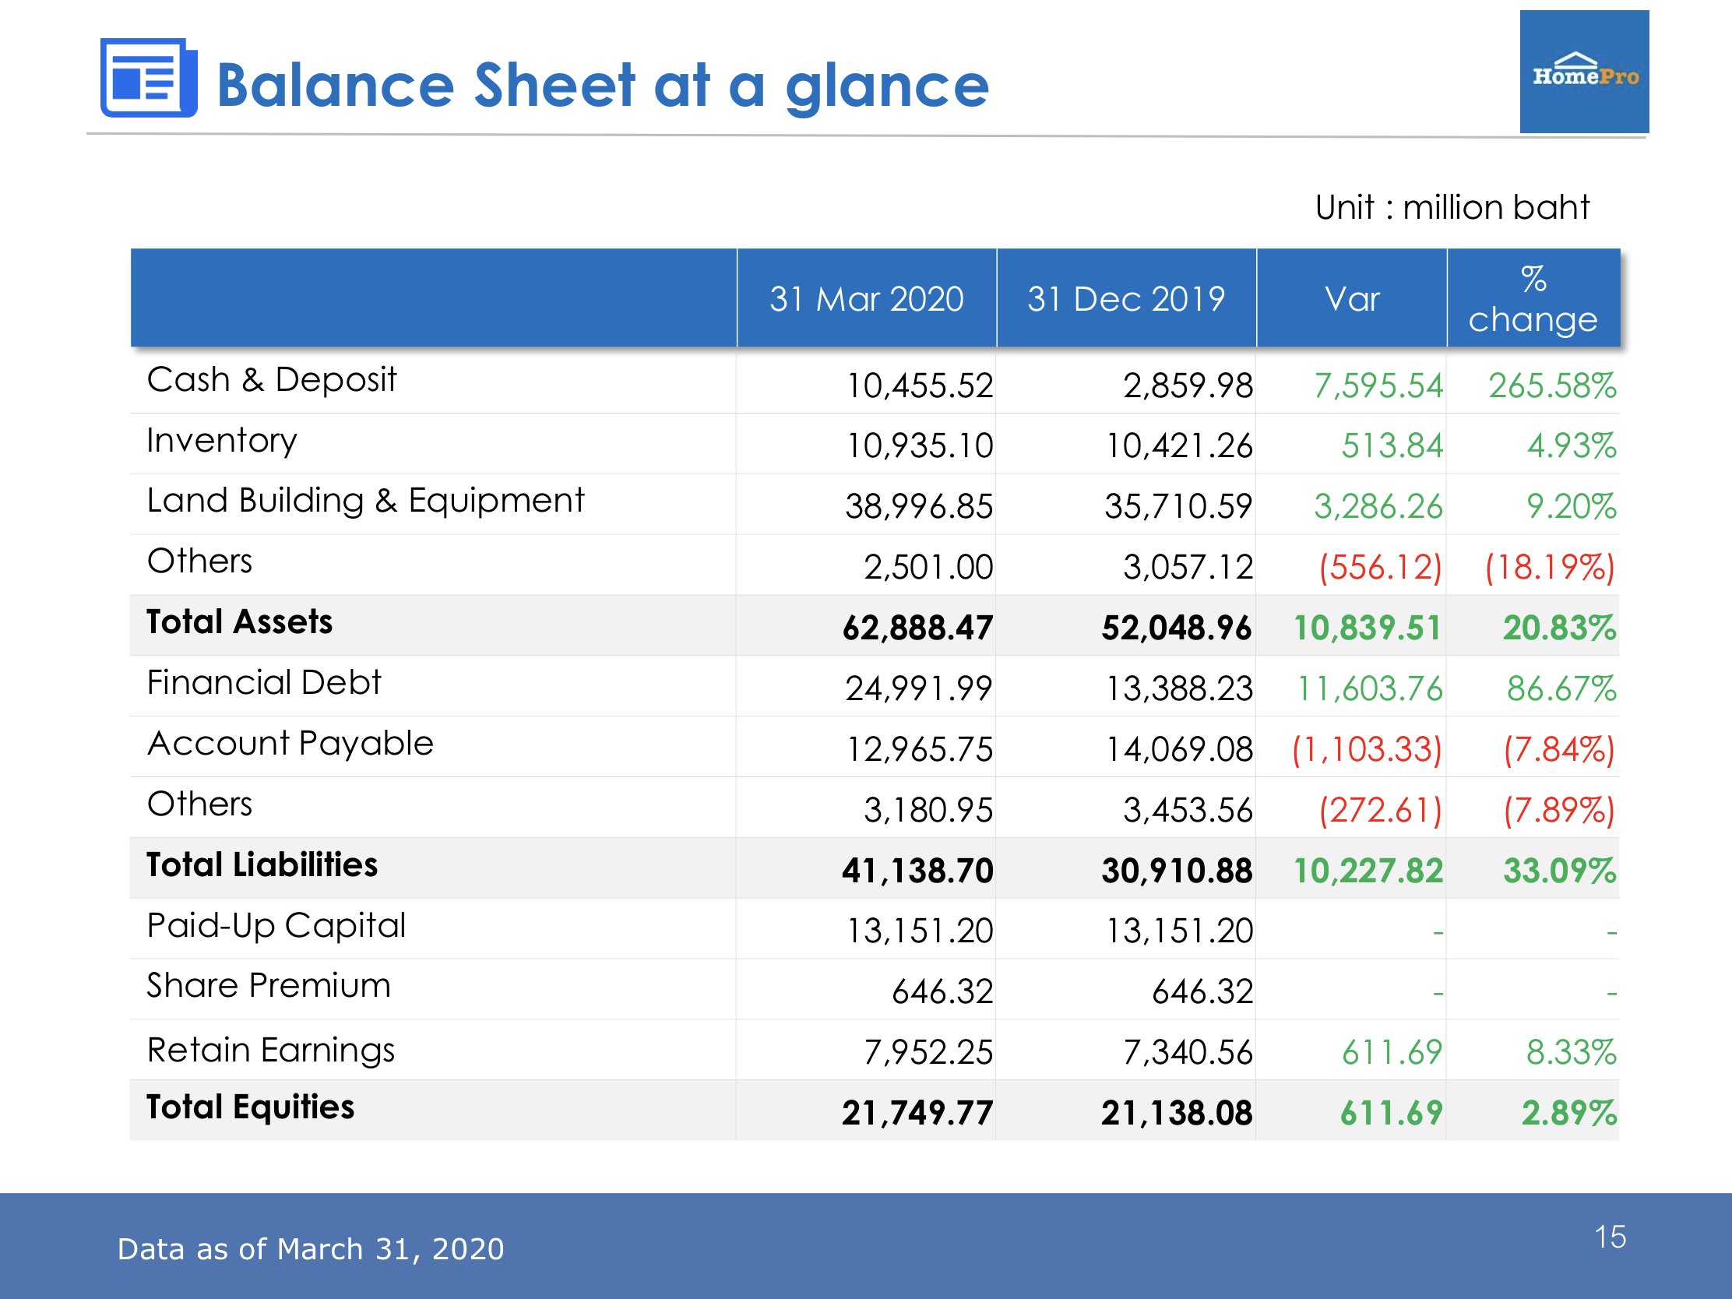Viewport: 1732px width, 1299px height.
Task: Click the Data as of March 31, 2020 footer
Action: tap(311, 1249)
